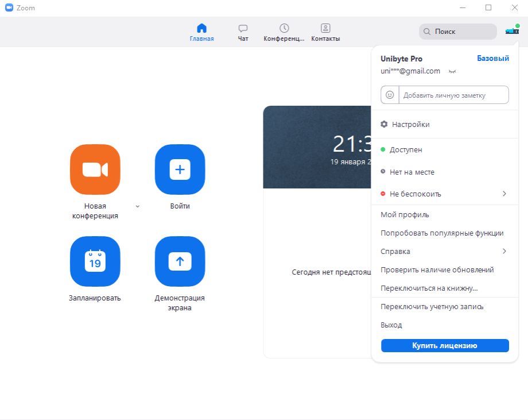The height and width of the screenshot is (420, 528).
Task: Open the Конференц... tab
Action: [284, 32]
